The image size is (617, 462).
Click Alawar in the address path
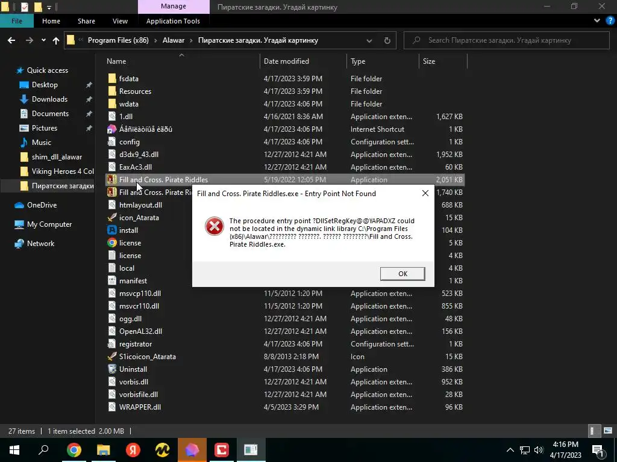174,40
